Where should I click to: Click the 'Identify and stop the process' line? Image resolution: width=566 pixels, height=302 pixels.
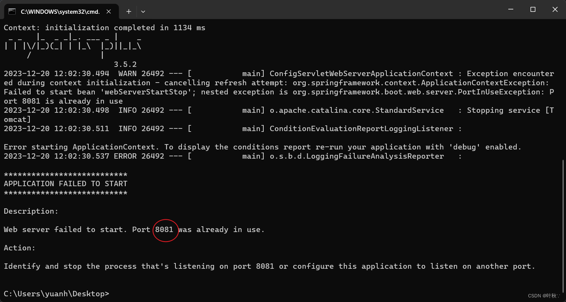269,266
